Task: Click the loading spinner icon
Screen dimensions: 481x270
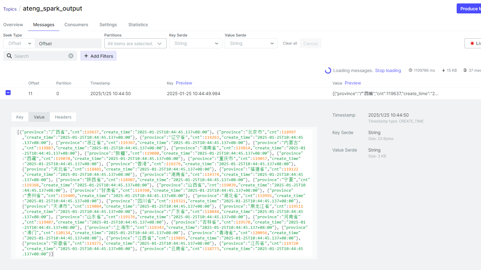Action: pos(328,70)
